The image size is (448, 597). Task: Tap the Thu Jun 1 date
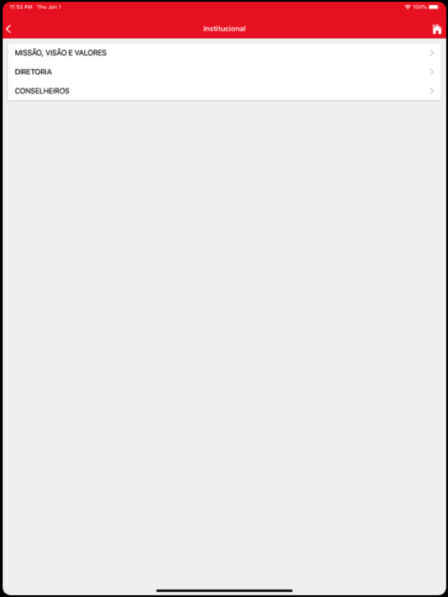49,7
